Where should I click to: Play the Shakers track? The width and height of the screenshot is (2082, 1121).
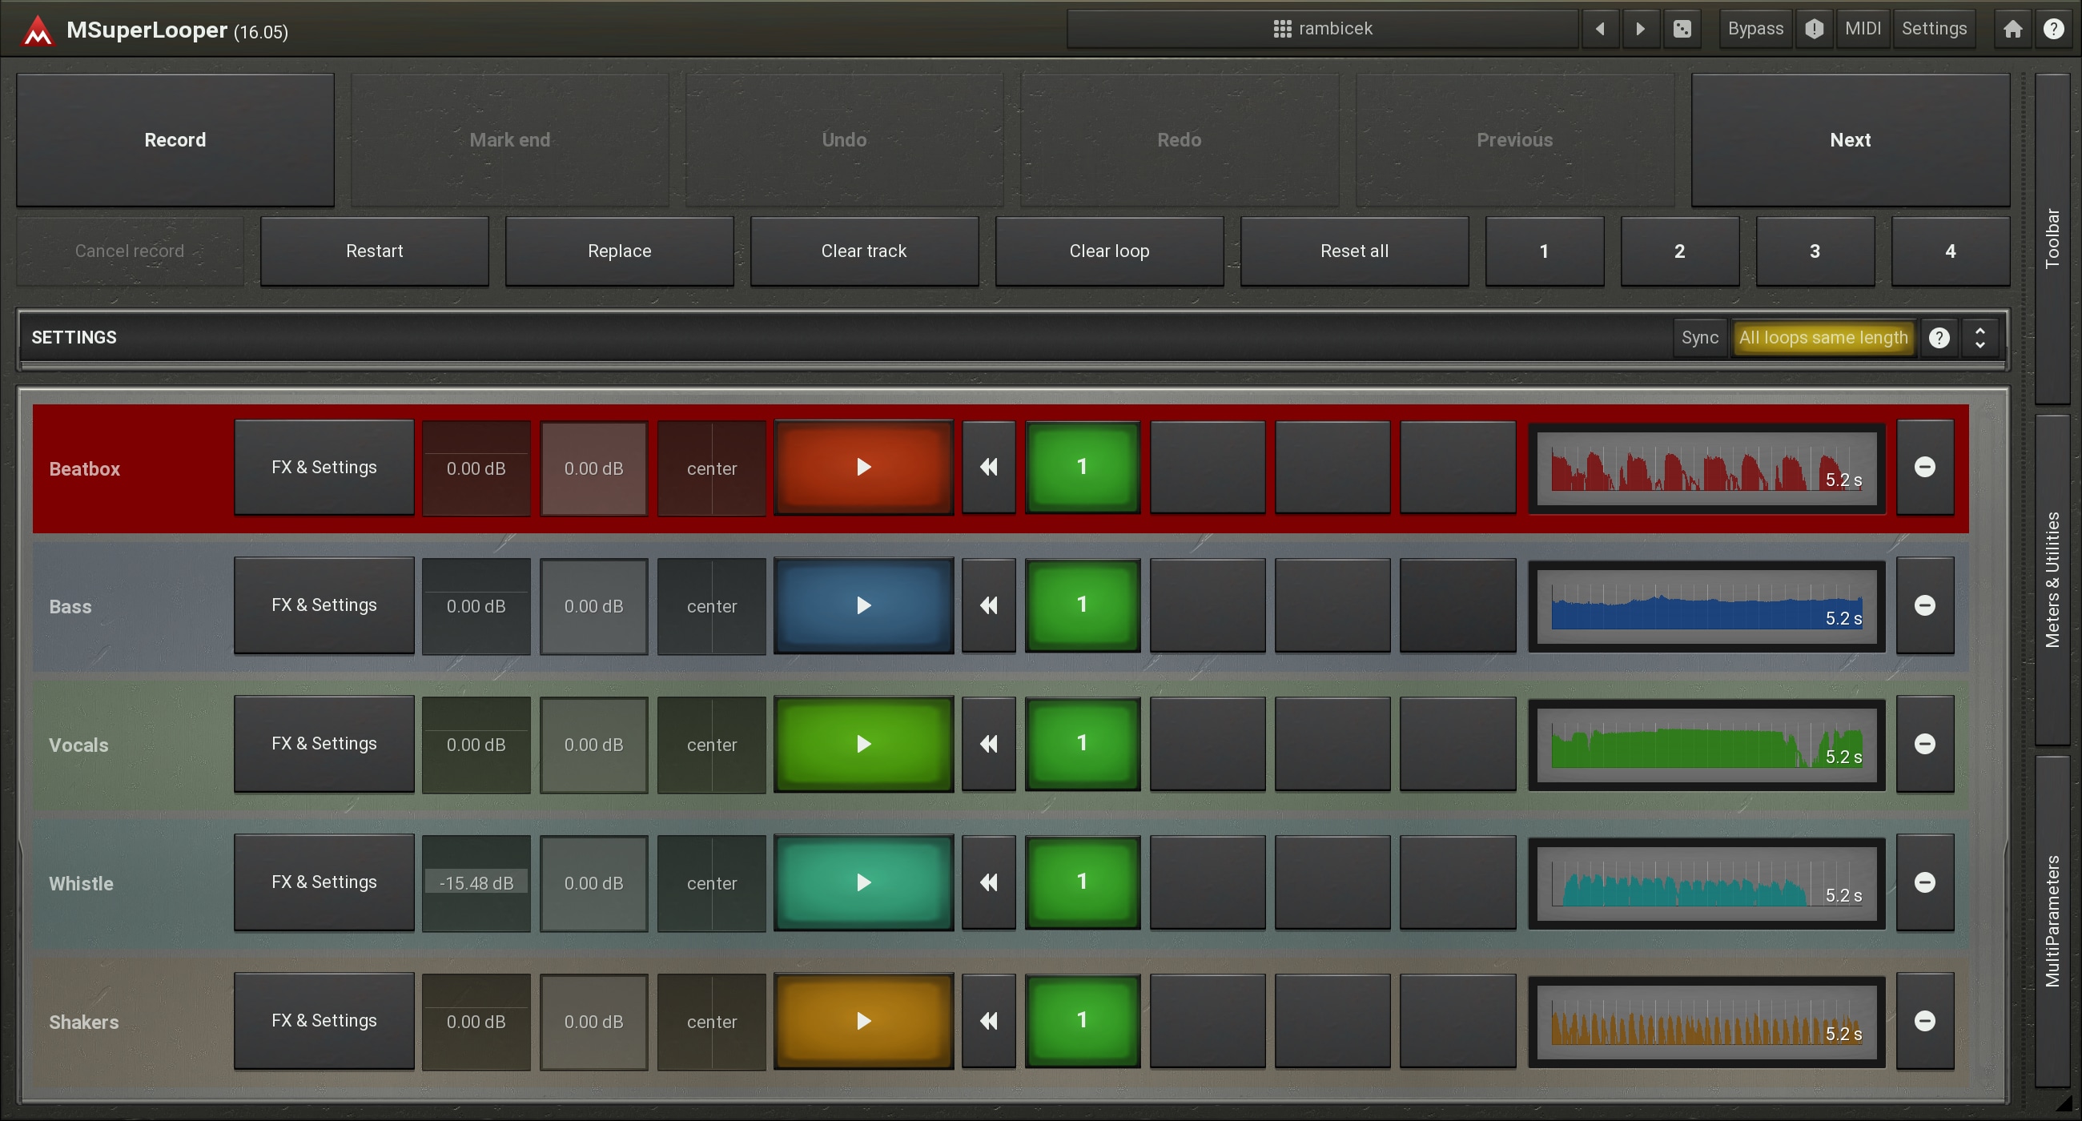[x=863, y=1021]
